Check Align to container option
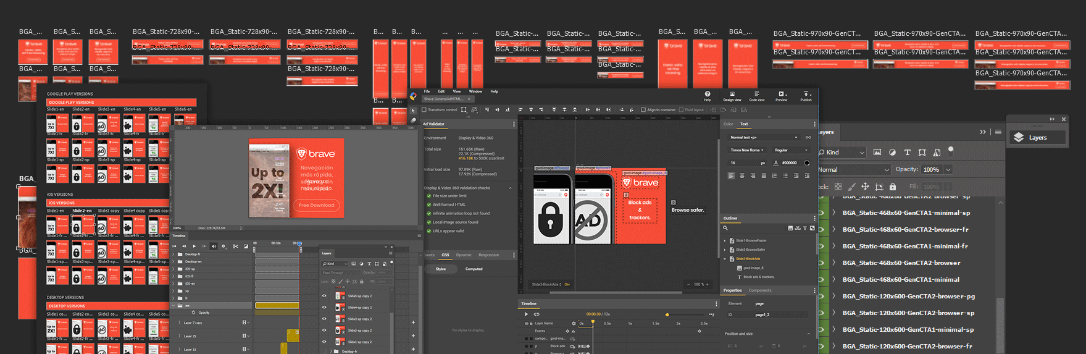The height and width of the screenshot is (354, 1086). 643,110
